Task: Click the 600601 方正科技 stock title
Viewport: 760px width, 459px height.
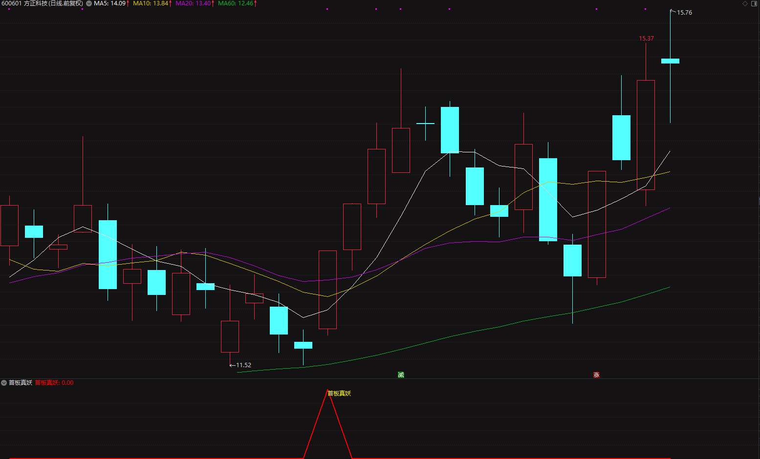Action: [42, 3]
